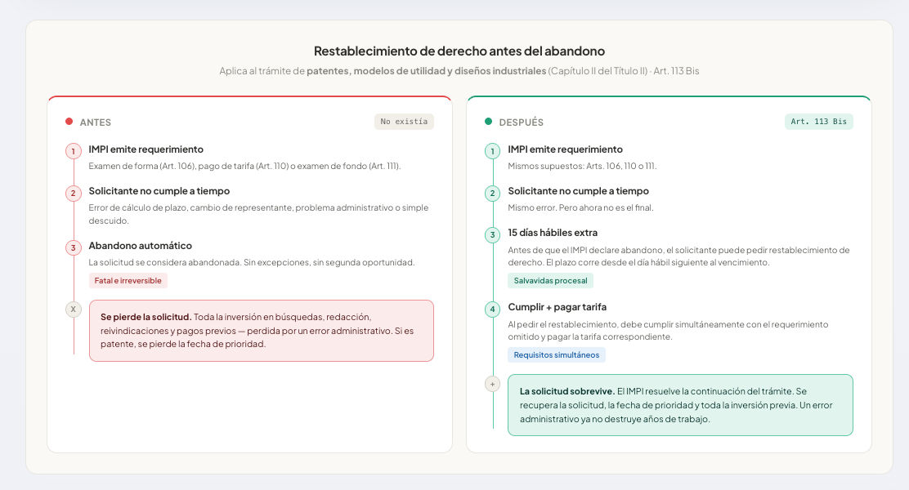
Task: Click the 'No existía' badge
Action: pos(404,122)
